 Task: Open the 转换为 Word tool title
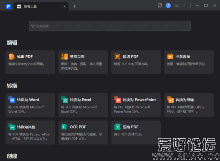pos(28,100)
